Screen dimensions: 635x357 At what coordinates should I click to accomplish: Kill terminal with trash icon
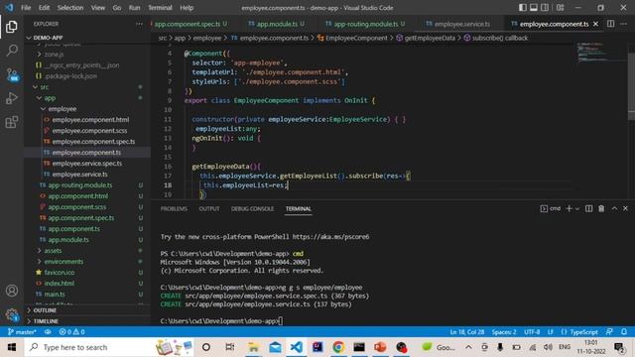601,208
